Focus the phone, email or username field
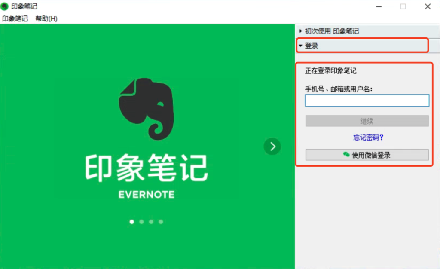Image resolution: width=440 pixels, height=269 pixels. [x=367, y=101]
